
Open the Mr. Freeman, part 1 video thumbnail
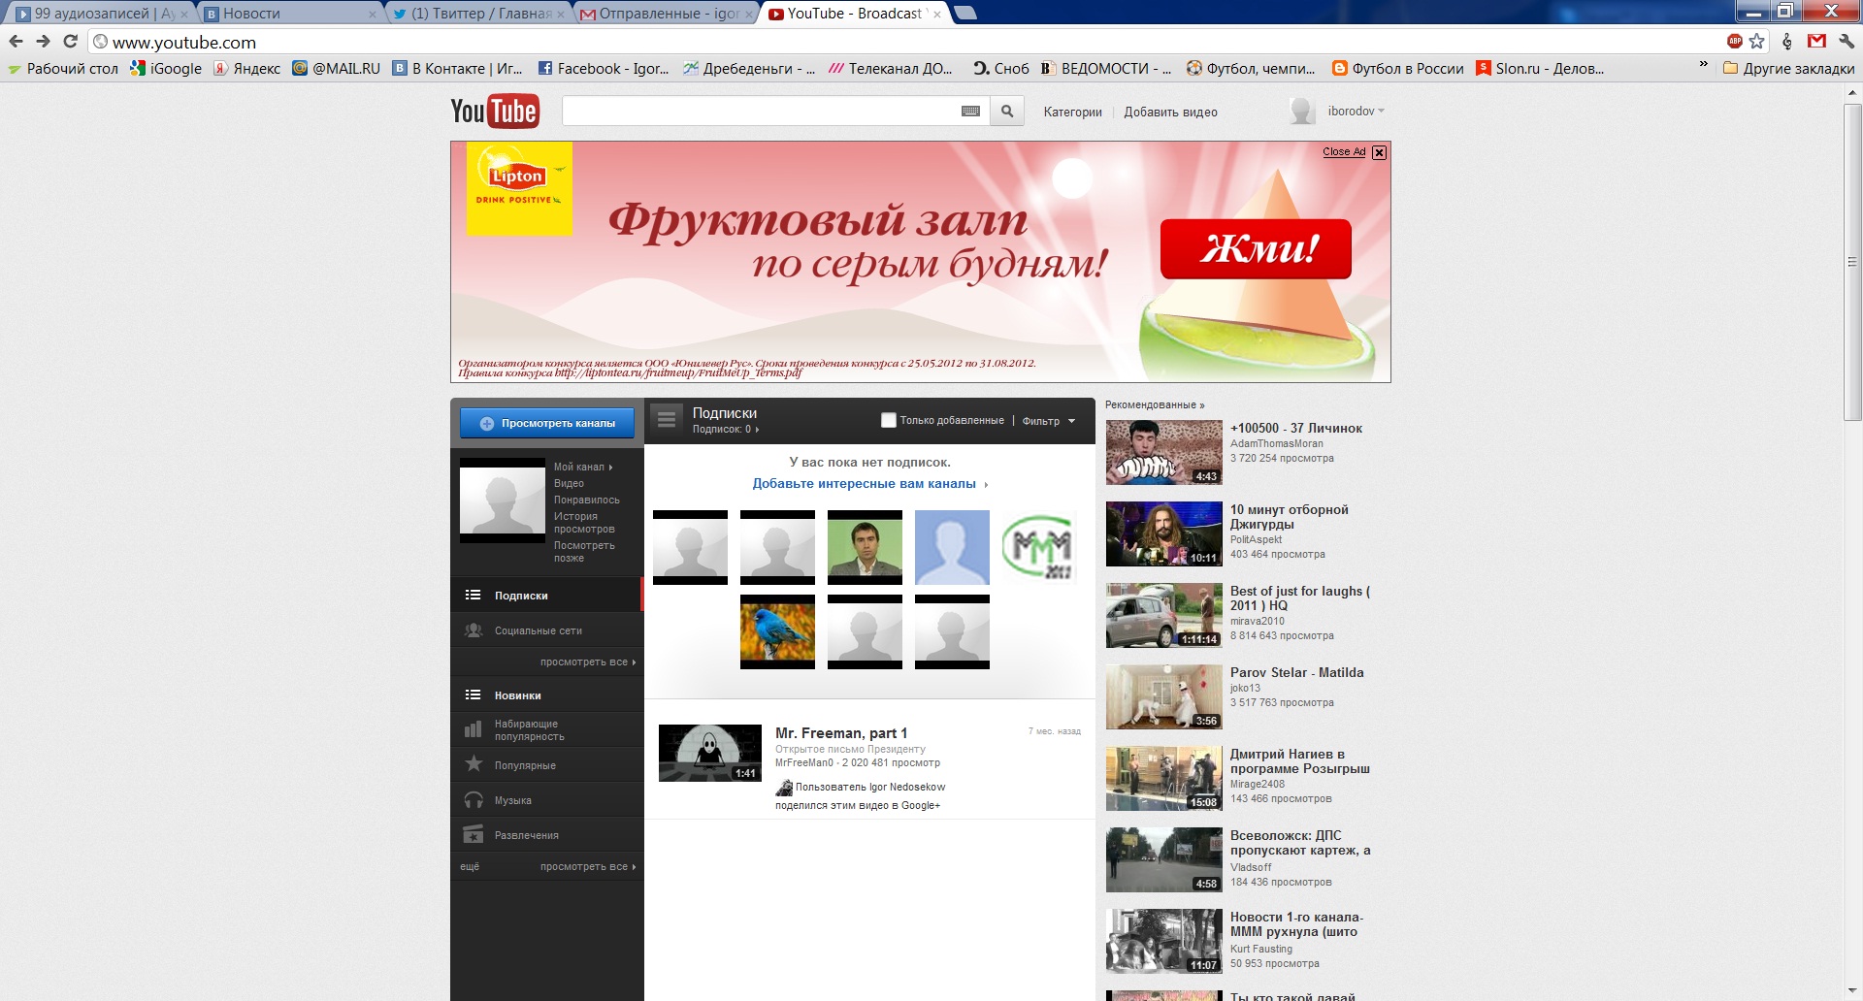click(x=710, y=753)
